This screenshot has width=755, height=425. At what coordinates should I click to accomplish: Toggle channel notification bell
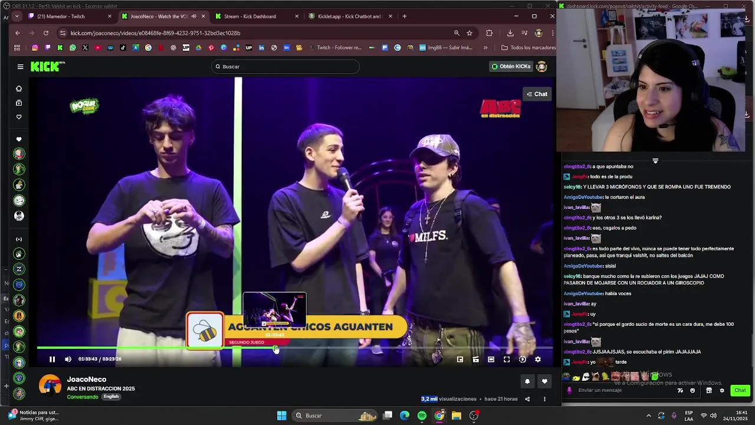[527, 381]
